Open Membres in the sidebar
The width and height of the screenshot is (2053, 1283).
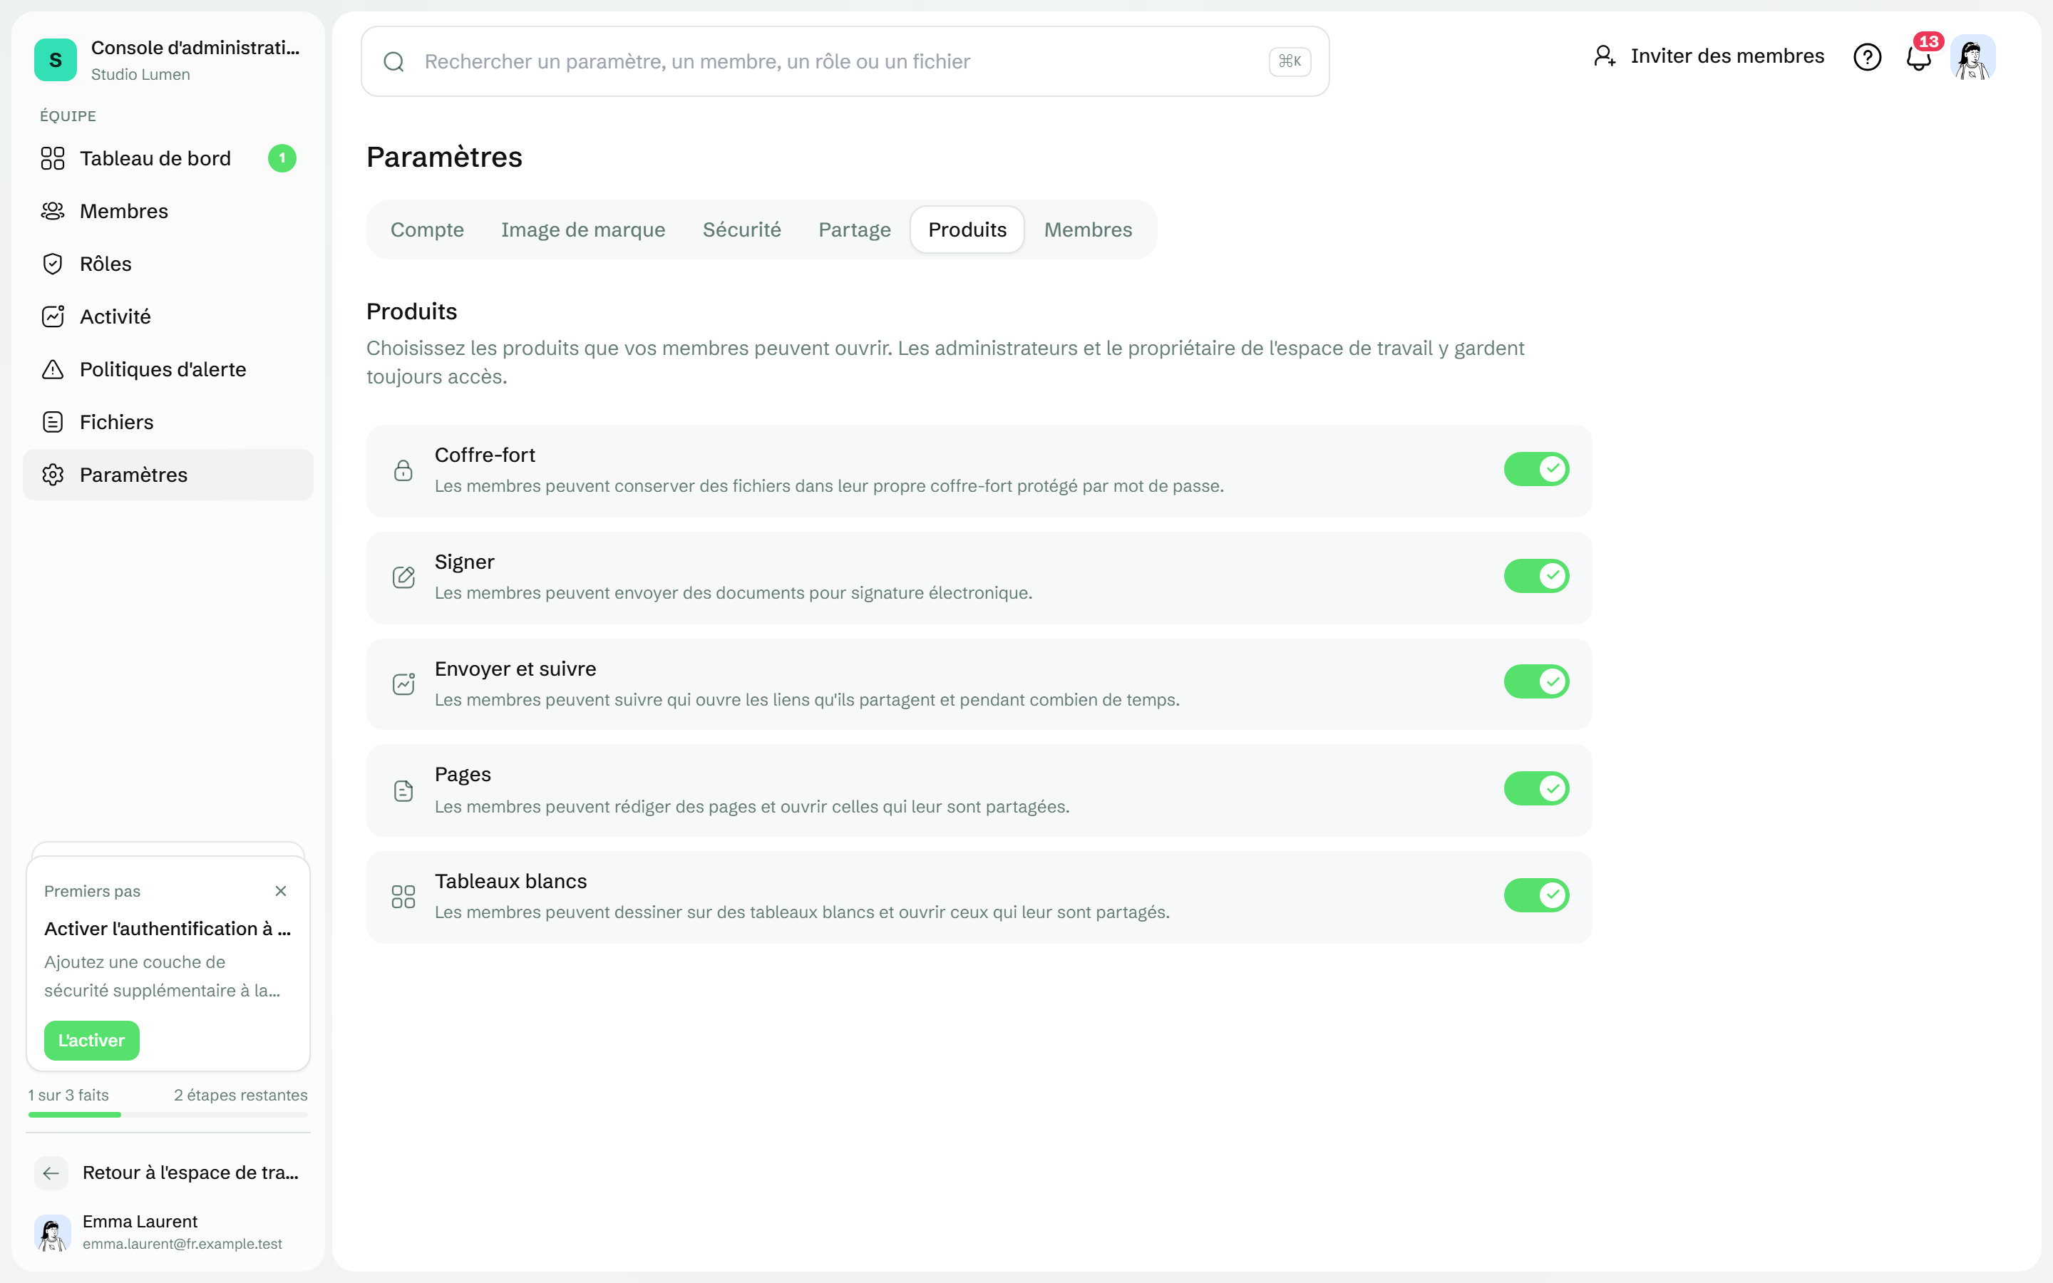168,211
